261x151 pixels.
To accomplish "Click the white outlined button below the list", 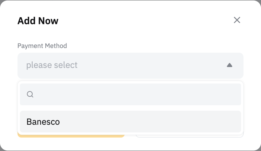I will pos(189,135).
